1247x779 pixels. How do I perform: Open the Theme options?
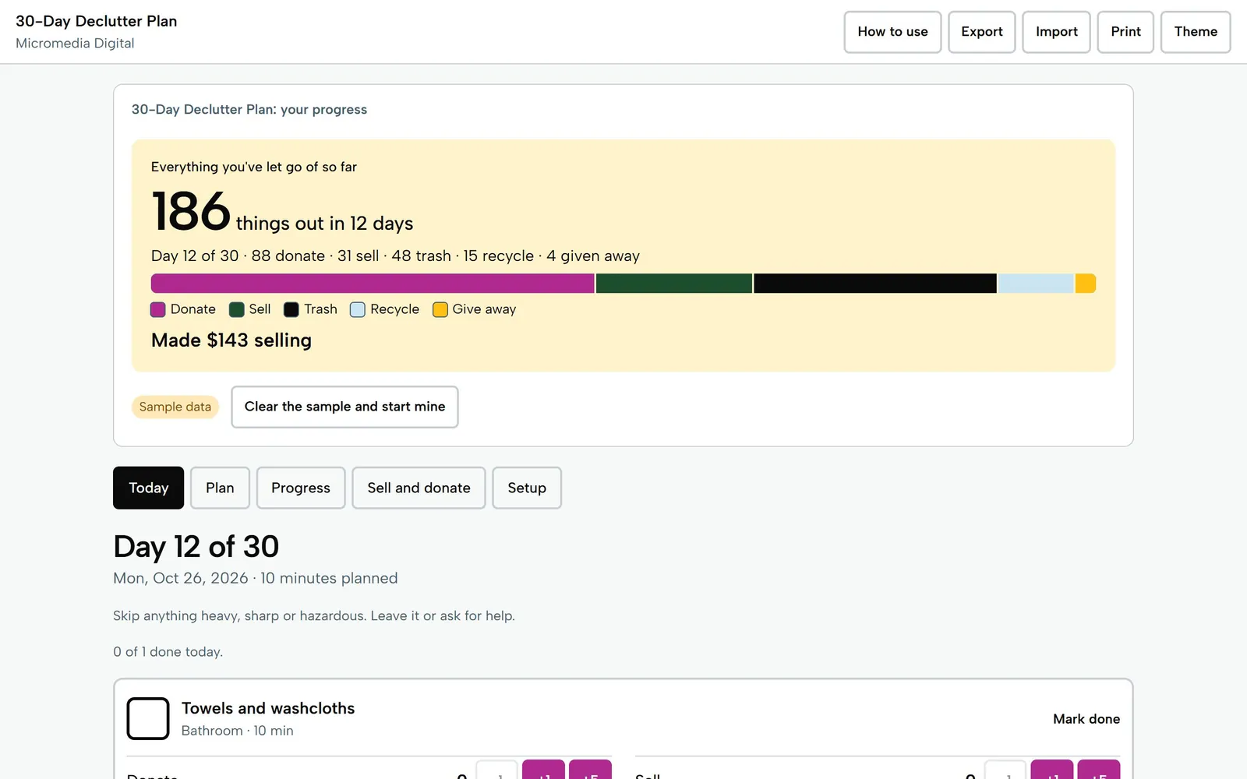click(x=1196, y=32)
